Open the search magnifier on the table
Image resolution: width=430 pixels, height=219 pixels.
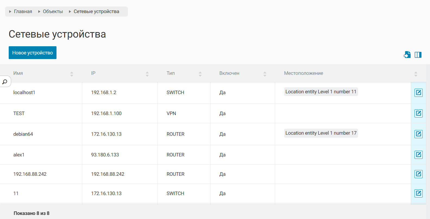[5, 82]
